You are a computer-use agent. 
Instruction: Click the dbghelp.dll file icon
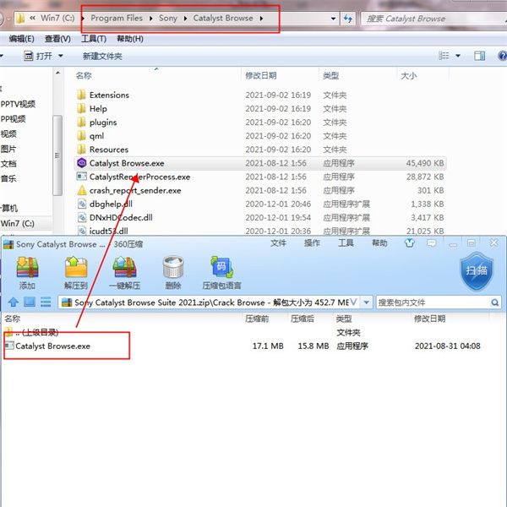(82, 204)
